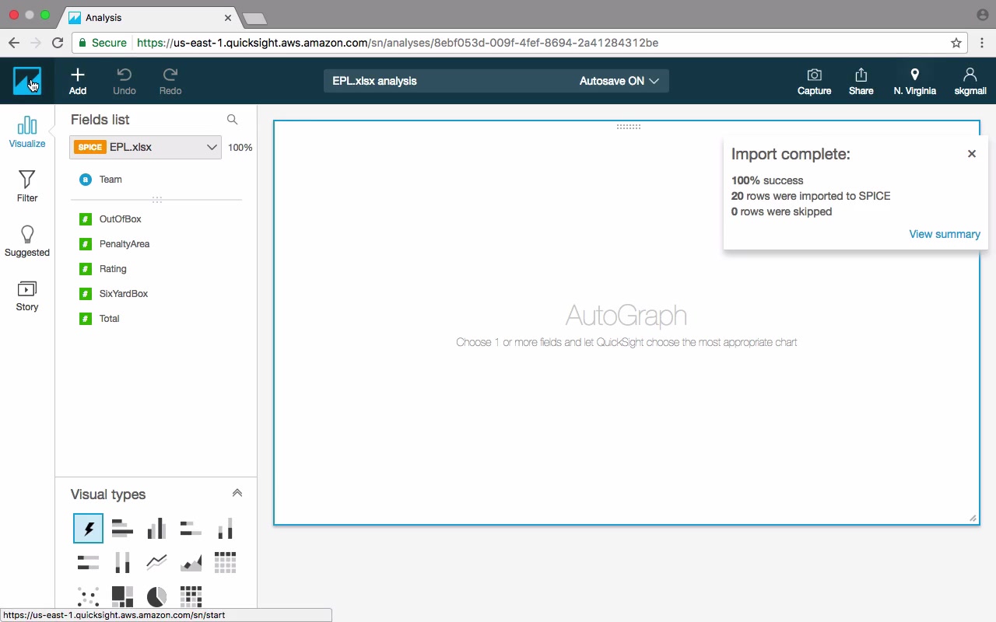This screenshot has height=622, width=996.
Task: Select the AutoGraph visual type
Action: point(88,529)
